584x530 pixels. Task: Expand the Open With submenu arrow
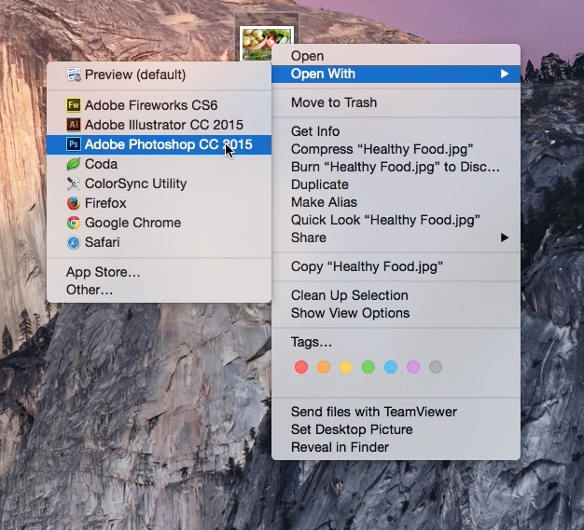coord(505,74)
